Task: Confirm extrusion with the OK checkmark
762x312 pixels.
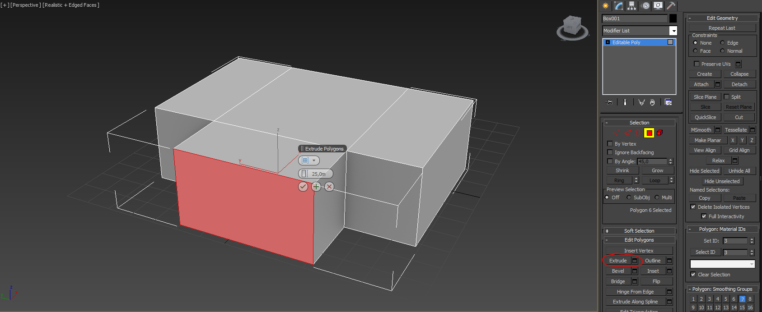Action: 303,186
